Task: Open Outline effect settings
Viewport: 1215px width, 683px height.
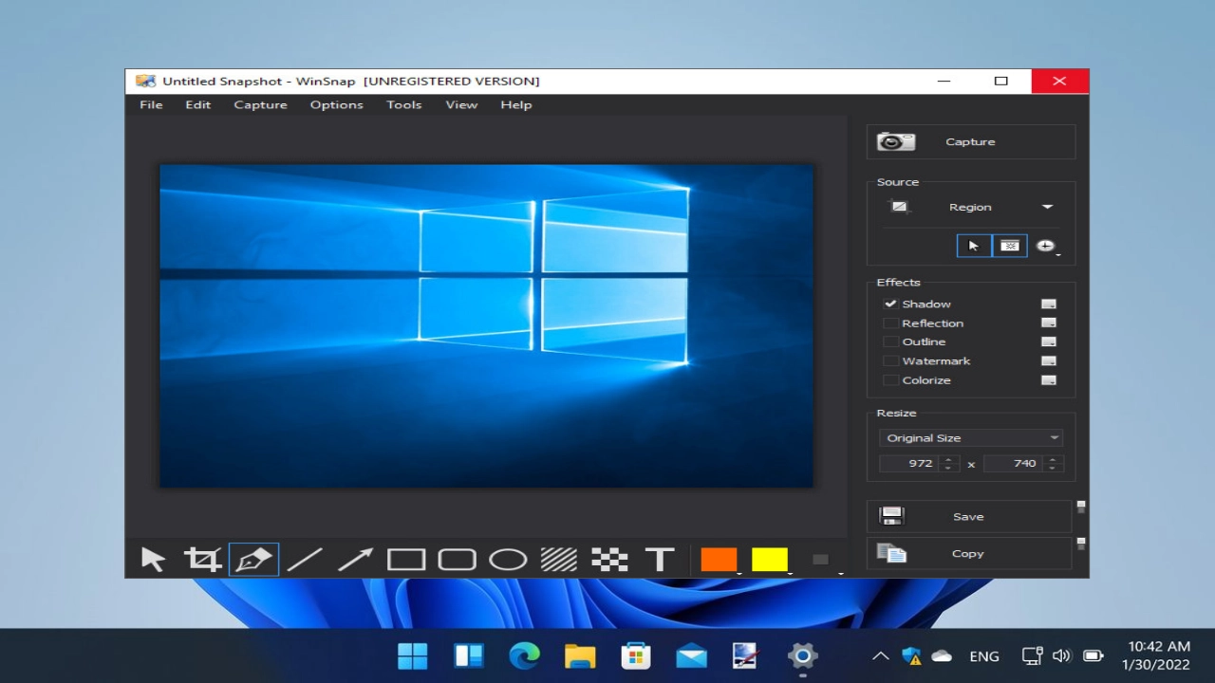Action: pyautogui.click(x=1049, y=341)
